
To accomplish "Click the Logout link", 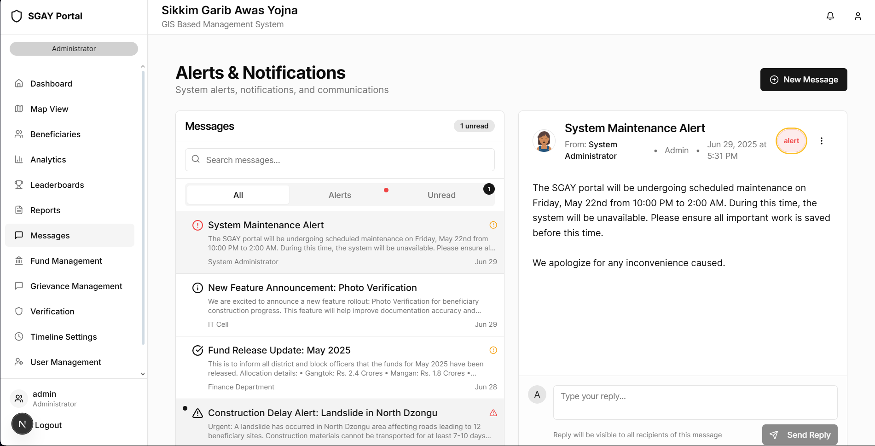I will (48, 425).
